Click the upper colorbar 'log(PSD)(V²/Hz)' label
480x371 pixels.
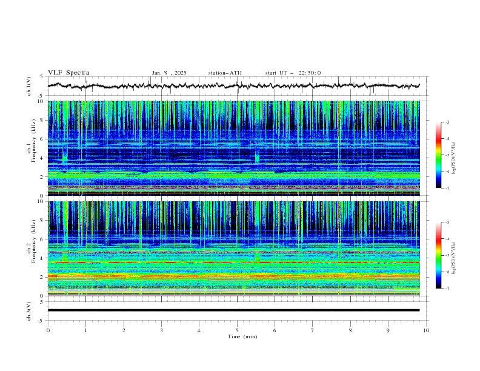(453, 158)
